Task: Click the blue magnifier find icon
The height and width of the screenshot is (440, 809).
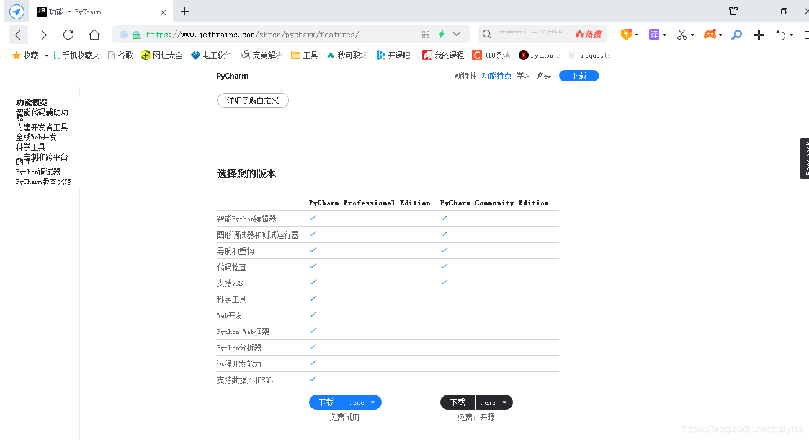Action: pos(736,35)
